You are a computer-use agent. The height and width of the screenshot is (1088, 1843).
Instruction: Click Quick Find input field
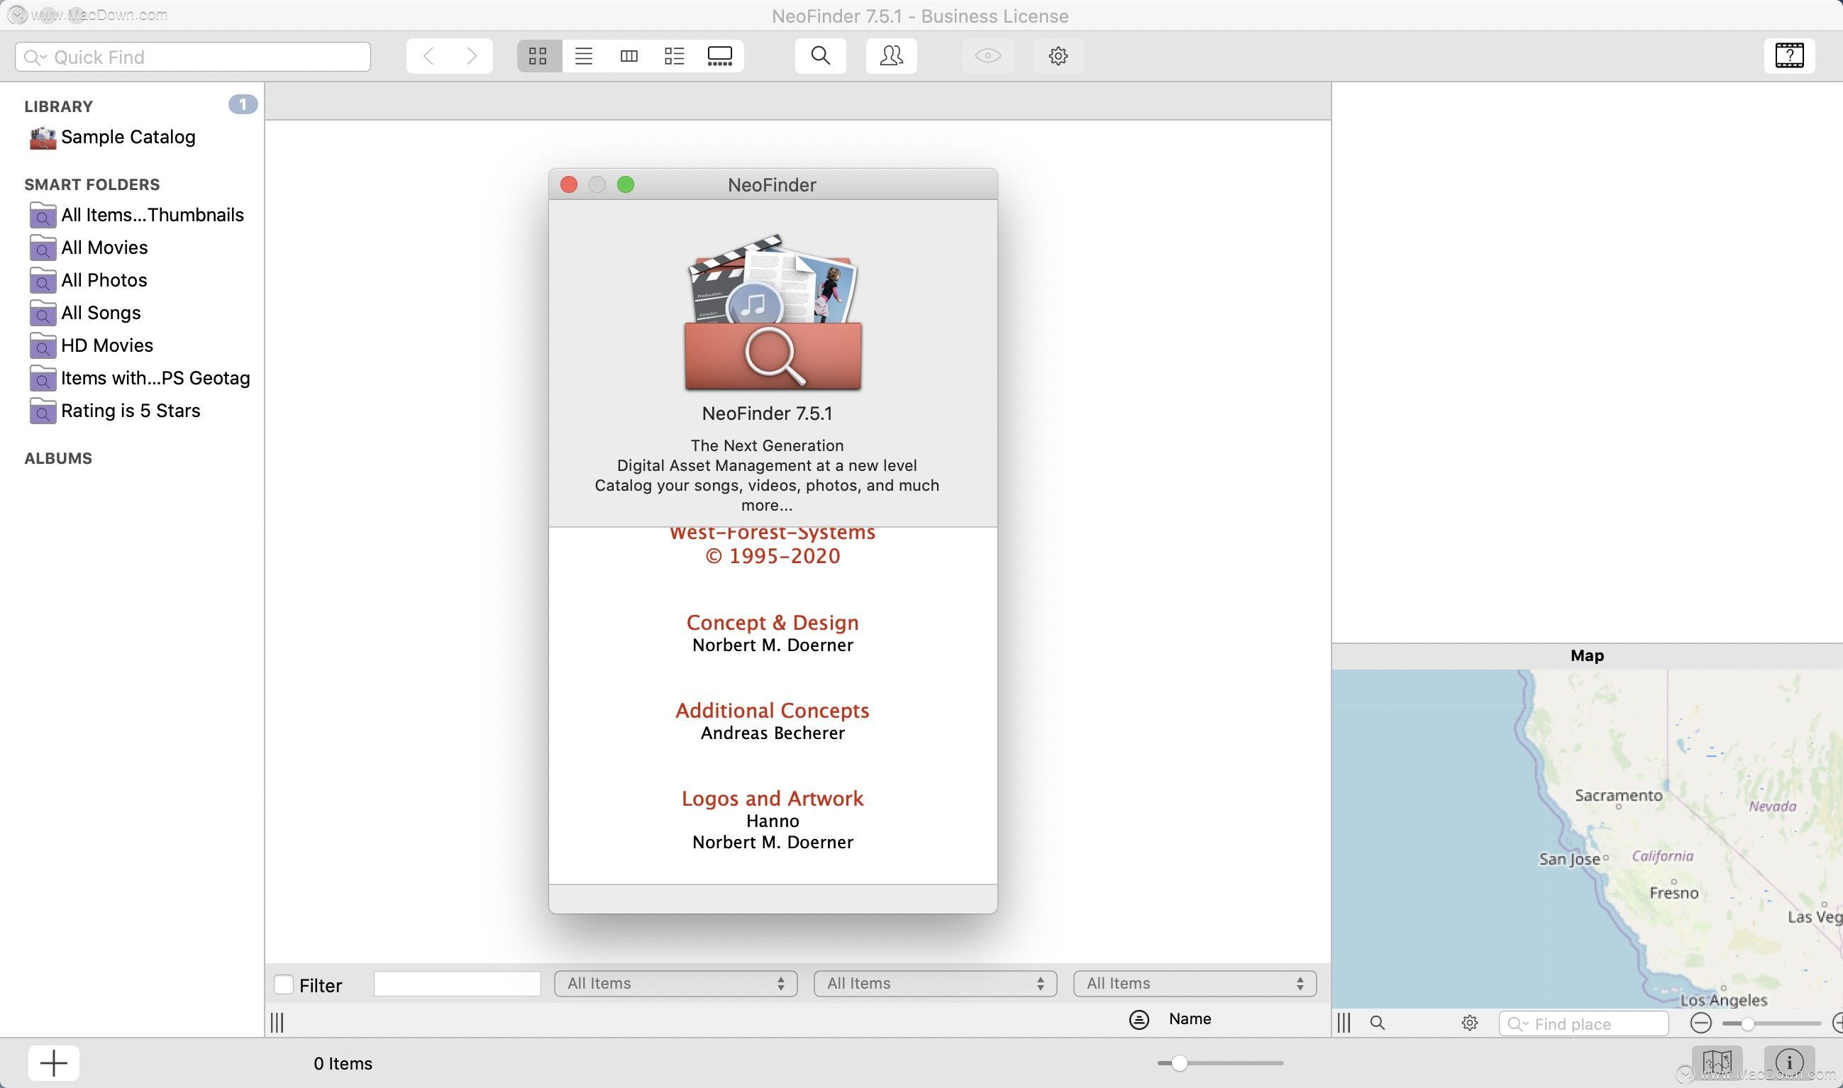click(193, 57)
